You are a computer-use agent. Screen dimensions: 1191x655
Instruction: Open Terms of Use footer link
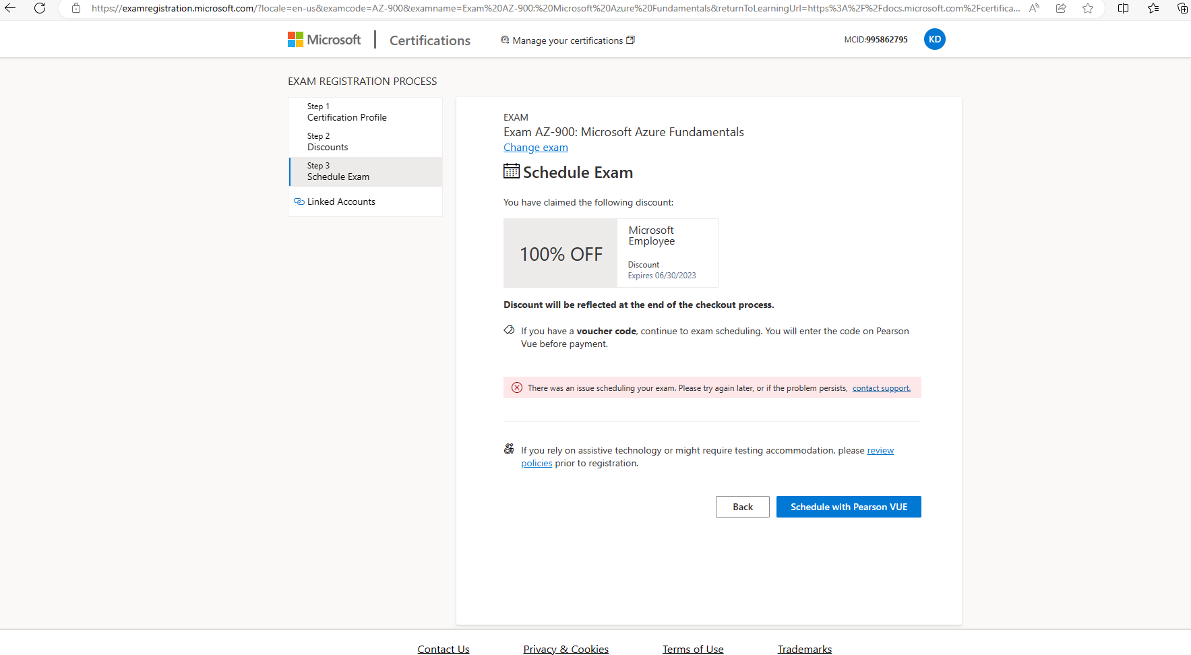point(693,649)
